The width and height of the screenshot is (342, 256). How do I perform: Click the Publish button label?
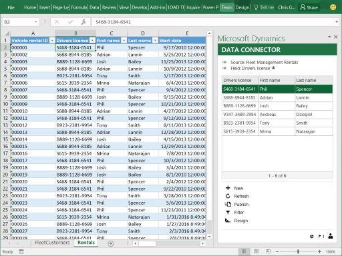[241, 205]
